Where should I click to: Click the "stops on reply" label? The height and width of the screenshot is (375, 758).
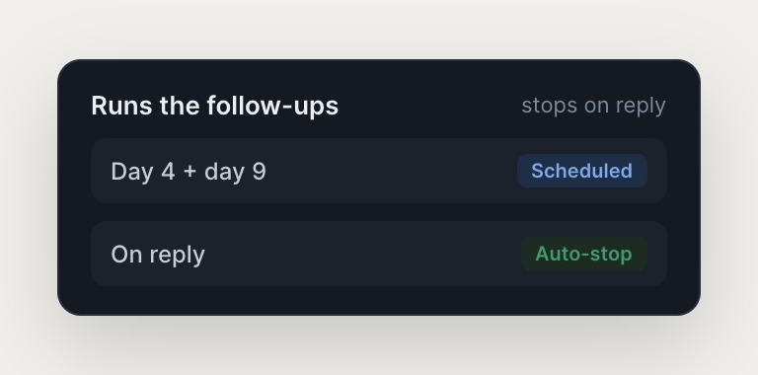593,106
